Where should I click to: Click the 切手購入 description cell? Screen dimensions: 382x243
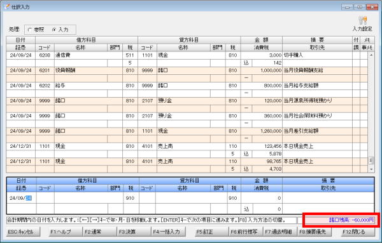318,55
